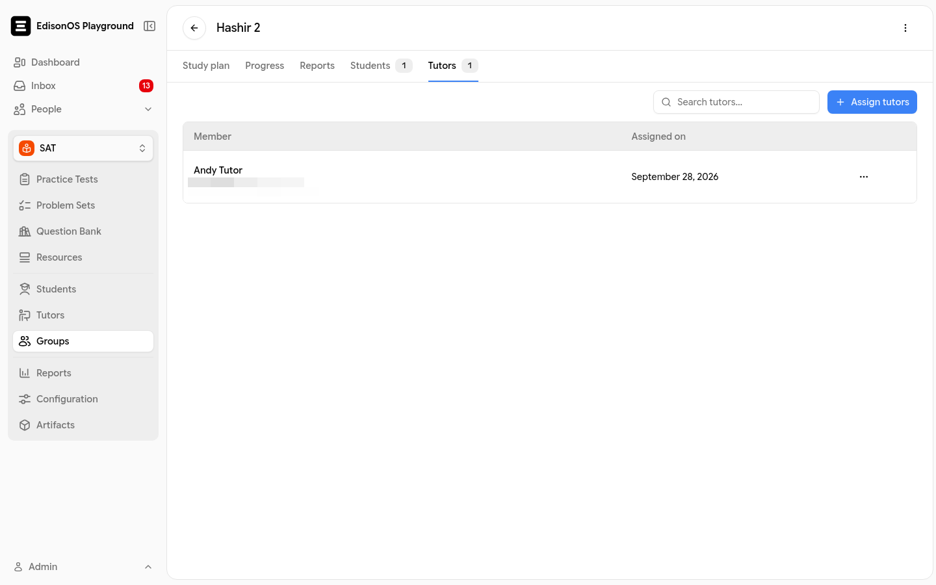Image resolution: width=936 pixels, height=585 pixels.
Task: Open the Reports tab of the group
Action: (x=317, y=66)
